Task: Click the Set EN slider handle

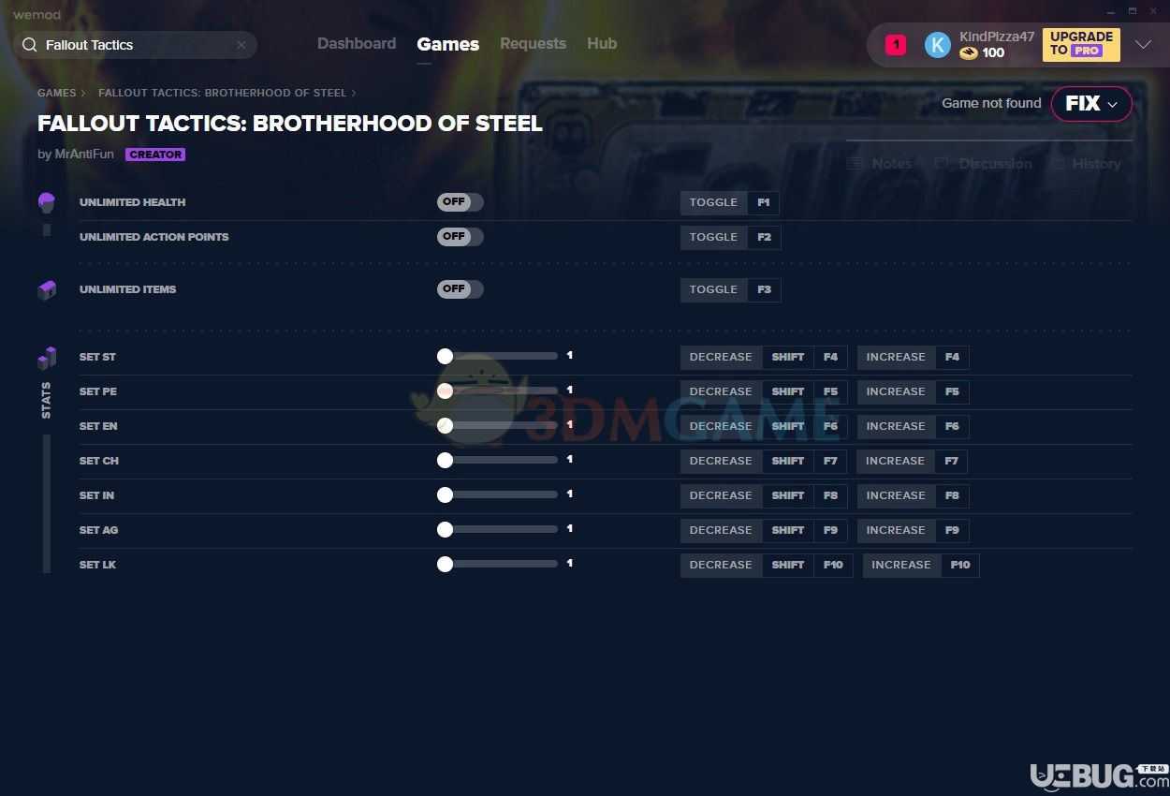Action: pos(445,426)
